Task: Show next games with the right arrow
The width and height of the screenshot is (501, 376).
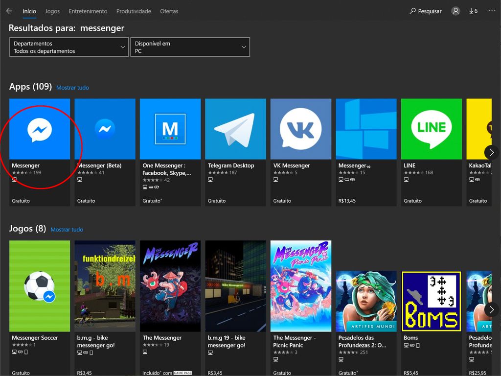Action: point(491,309)
